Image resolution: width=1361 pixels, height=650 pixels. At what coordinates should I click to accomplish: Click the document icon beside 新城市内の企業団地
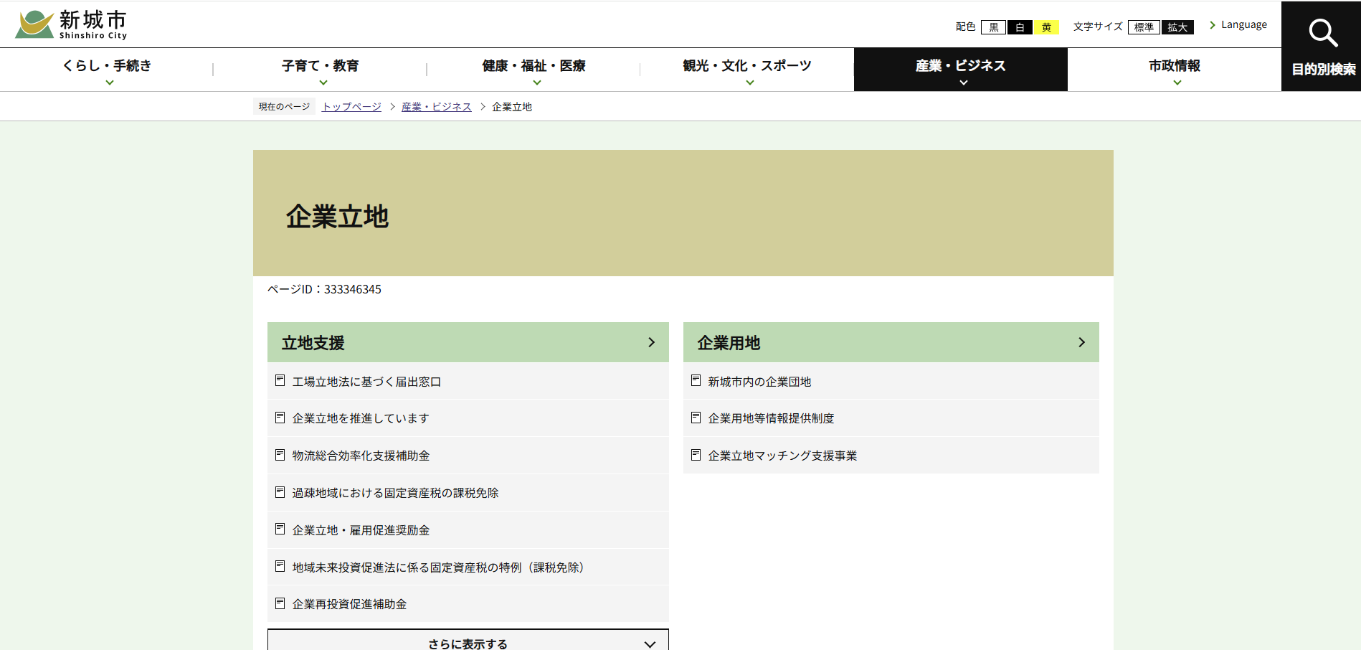coord(696,380)
